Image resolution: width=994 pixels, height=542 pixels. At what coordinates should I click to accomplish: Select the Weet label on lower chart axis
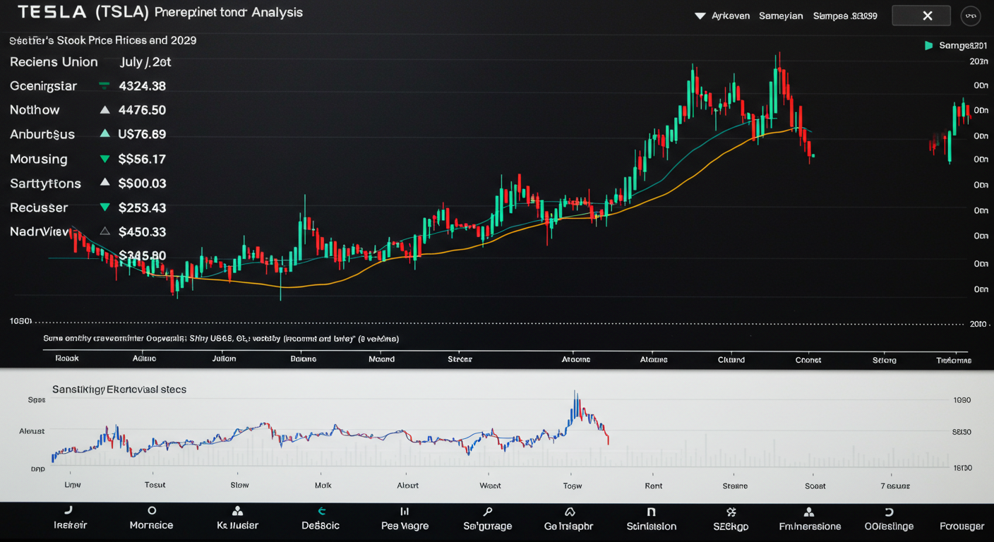pos(490,486)
